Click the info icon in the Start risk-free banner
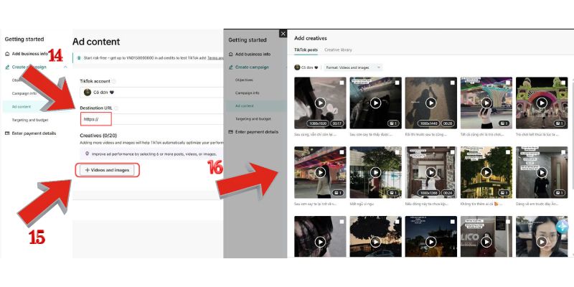The width and height of the screenshot is (574, 287). [x=79, y=58]
